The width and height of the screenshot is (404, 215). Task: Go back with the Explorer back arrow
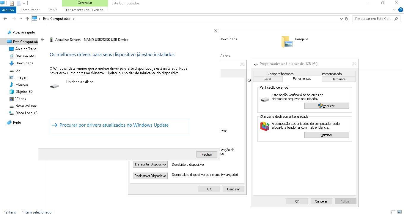[5, 19]
